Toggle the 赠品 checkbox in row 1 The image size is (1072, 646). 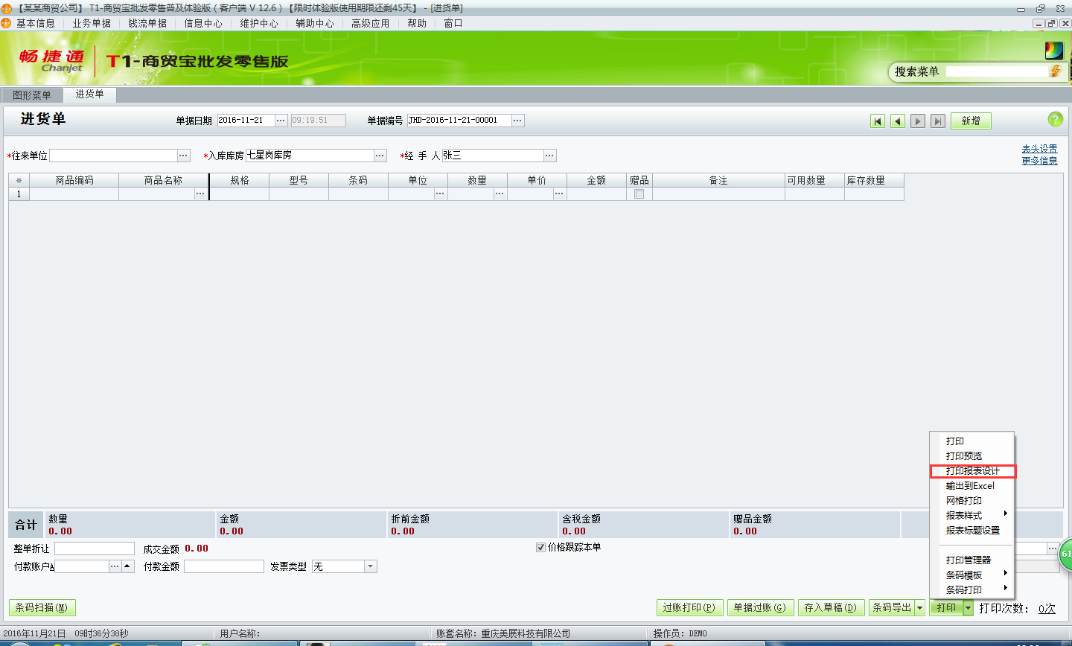click(x=639, y=193)
